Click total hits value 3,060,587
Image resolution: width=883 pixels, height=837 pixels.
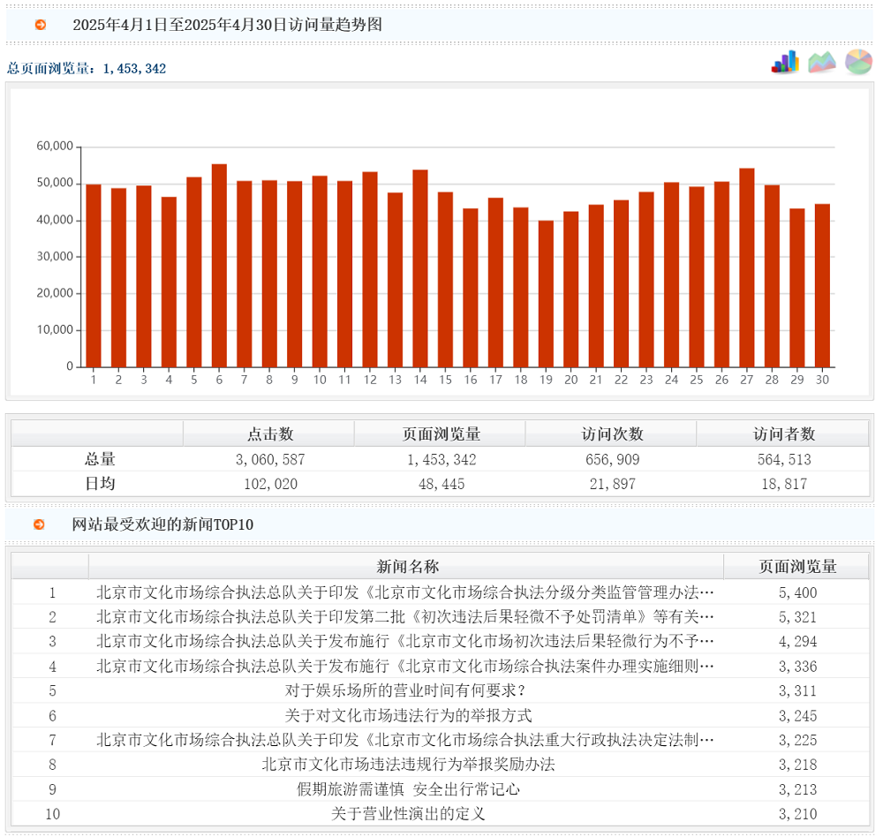[270, 460]
